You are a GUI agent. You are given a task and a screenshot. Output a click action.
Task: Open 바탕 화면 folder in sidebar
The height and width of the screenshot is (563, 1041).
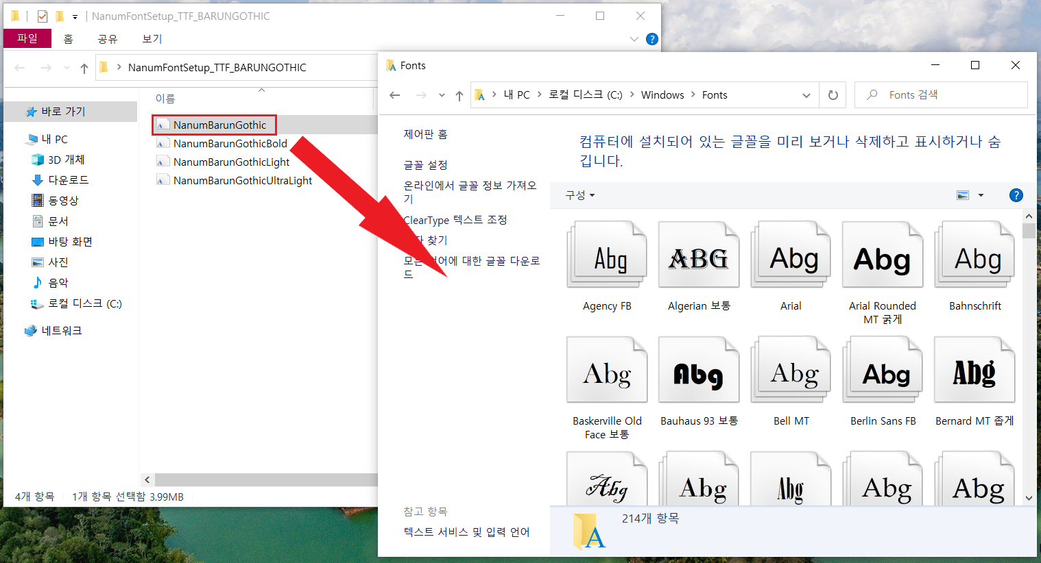(62, 242)
